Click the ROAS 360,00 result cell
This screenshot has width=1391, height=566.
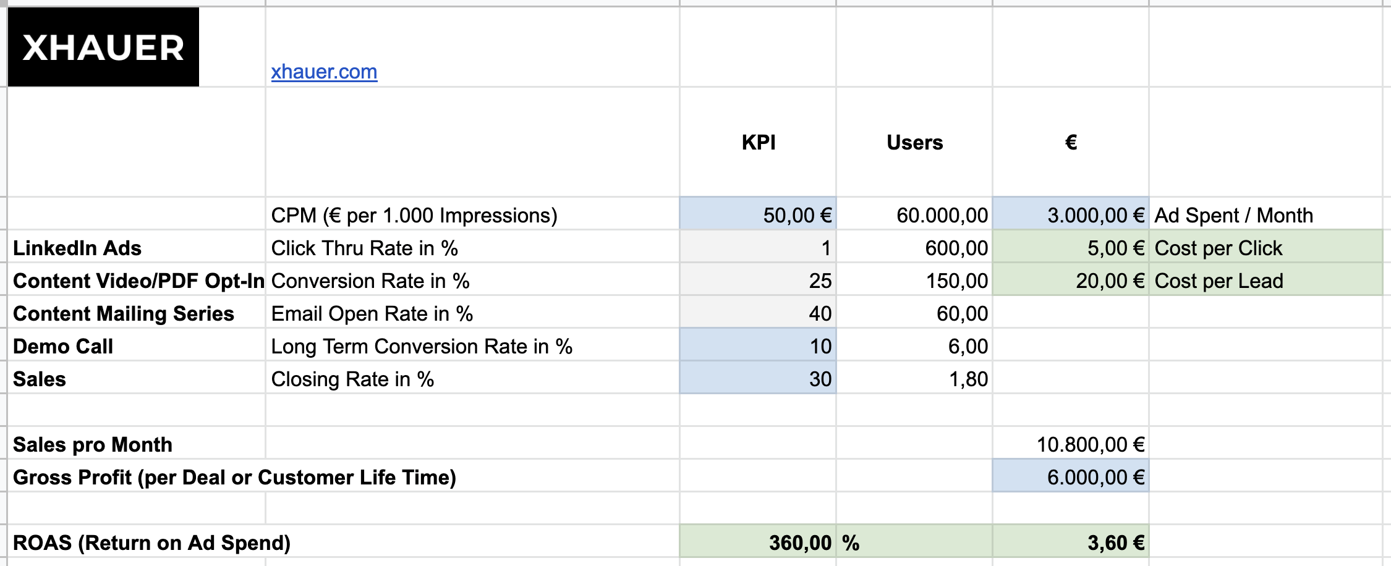coord(758,541)
